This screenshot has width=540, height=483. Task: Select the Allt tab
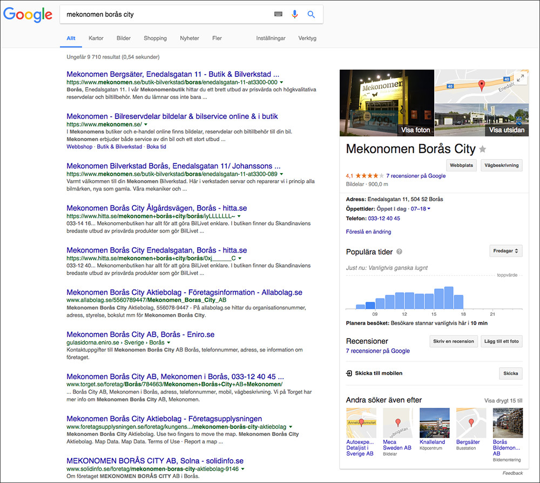[x=71, y=38]
